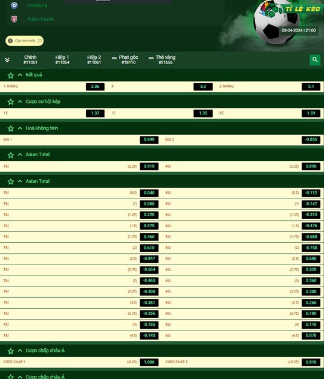Star the second Asian Total market
The height and width of the screenshot is (379, 324).
(11, 182)
